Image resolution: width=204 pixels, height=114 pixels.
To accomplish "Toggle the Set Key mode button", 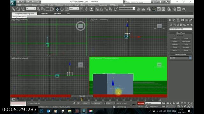I will coord(141,106).
